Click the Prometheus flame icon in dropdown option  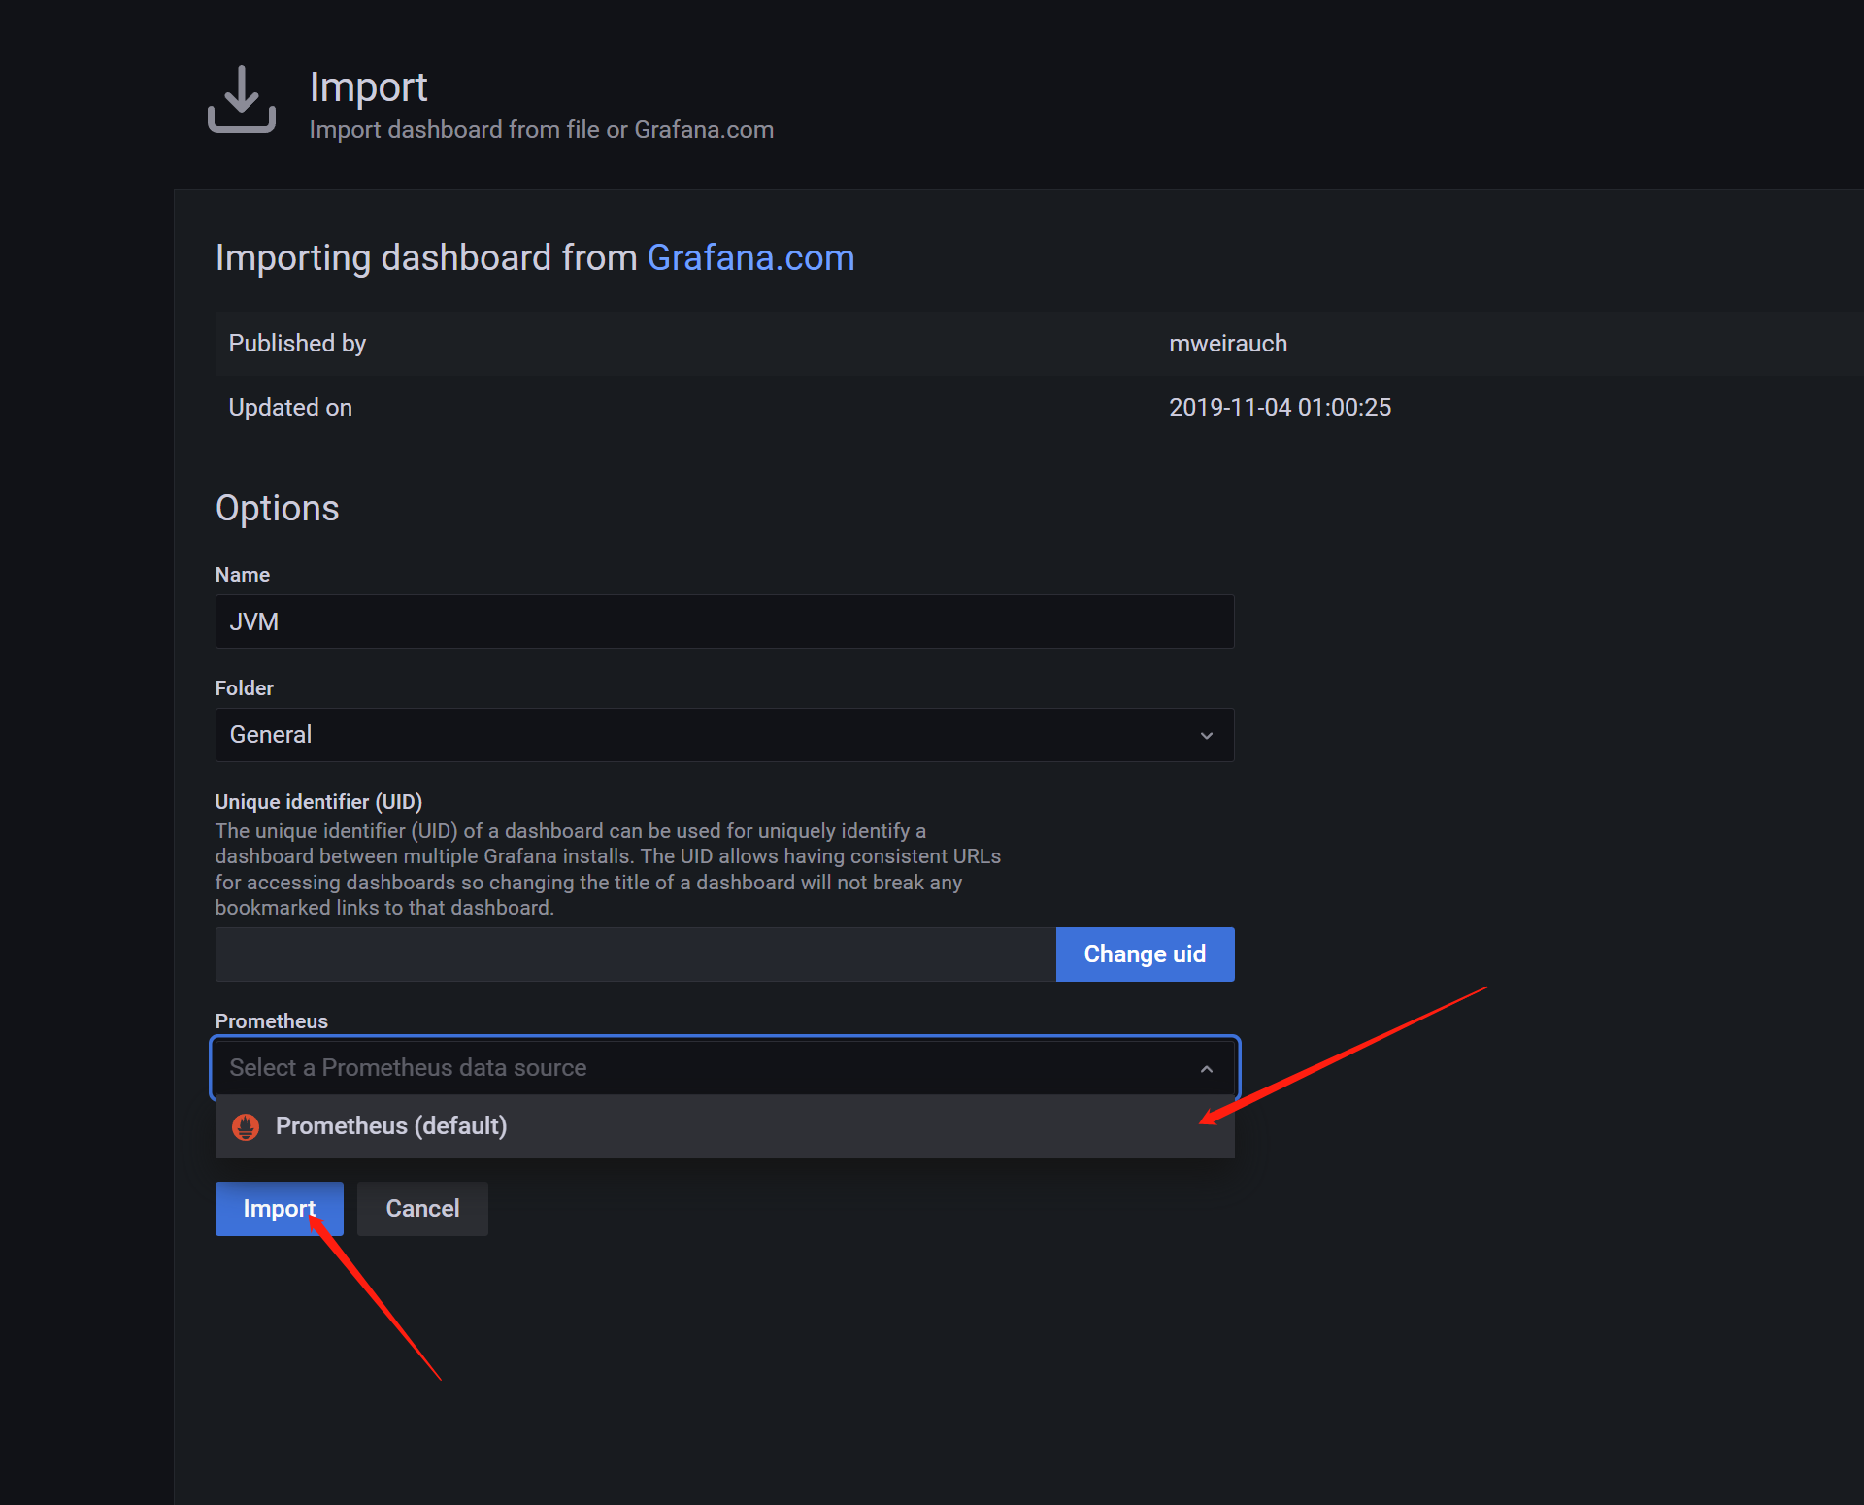click(x=246, y=1126)
